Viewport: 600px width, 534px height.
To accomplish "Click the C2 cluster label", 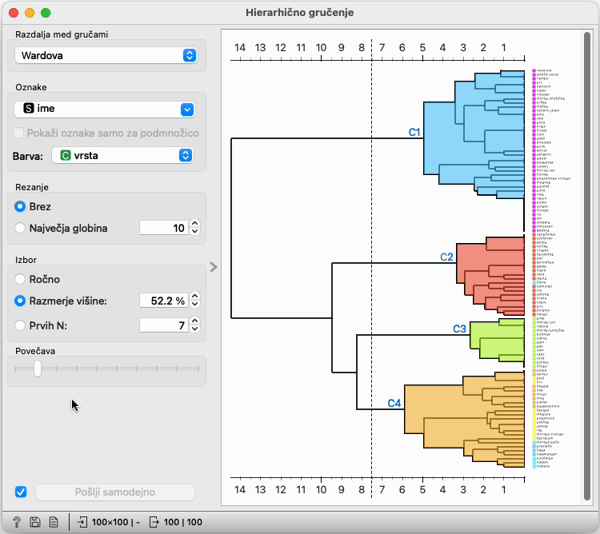I will (446, 257).
